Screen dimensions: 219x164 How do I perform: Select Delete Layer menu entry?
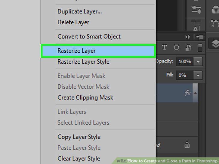click(x=73, y=22)
